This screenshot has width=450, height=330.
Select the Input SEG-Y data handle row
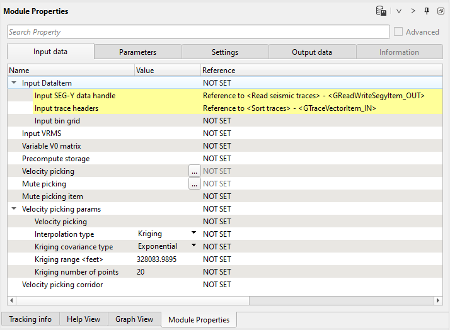(75, 95)
